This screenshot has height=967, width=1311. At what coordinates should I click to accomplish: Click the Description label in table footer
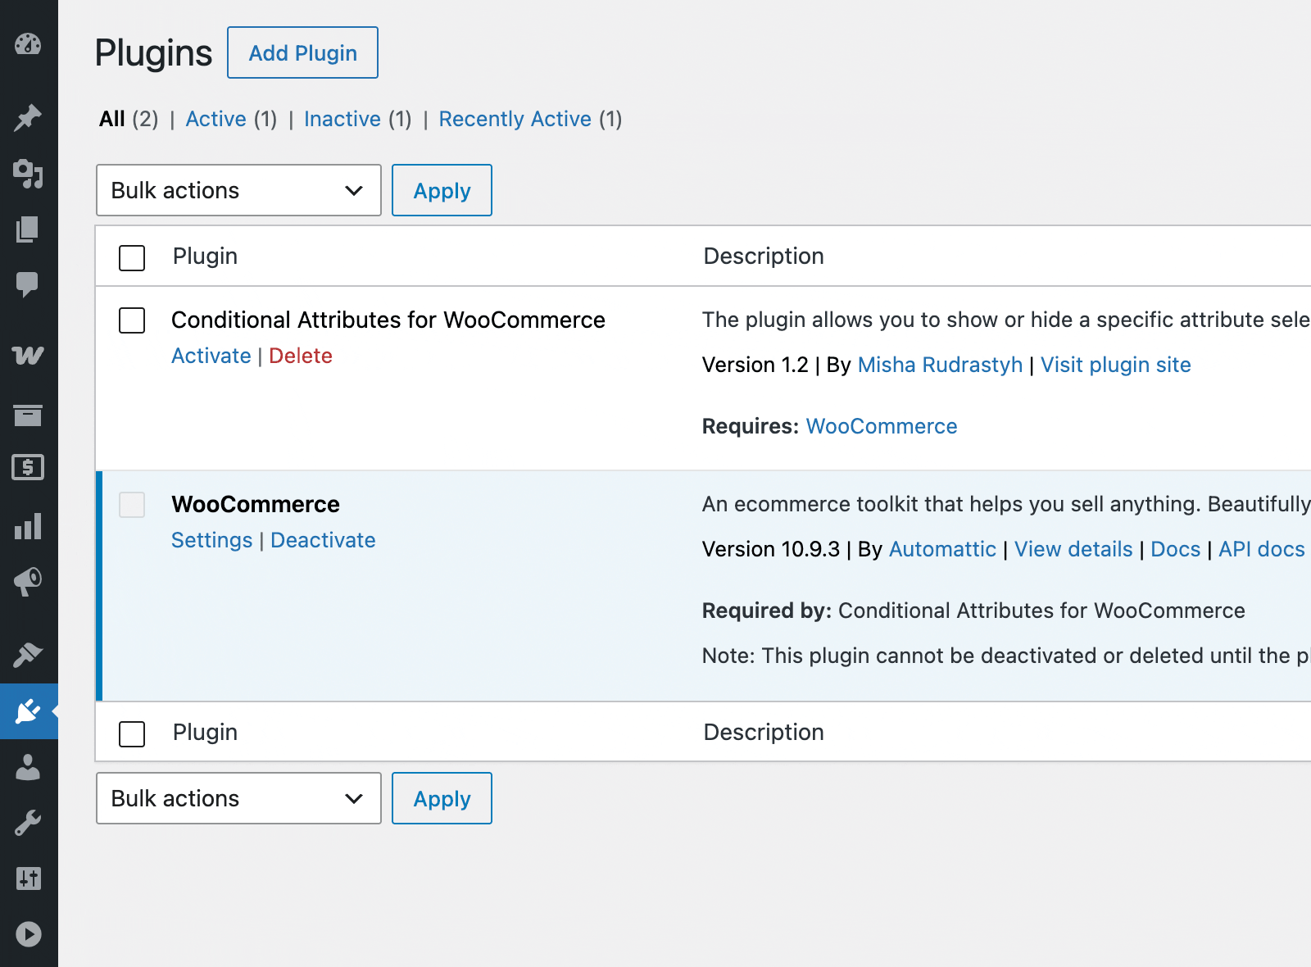tap(764, 733)
